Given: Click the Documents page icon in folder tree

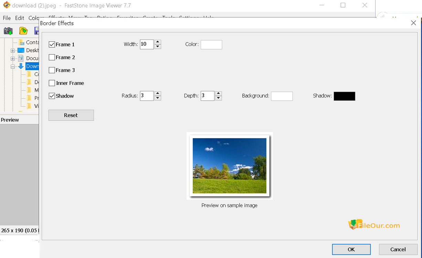Looking at the screenshot, I should click(x=21, y=58).
